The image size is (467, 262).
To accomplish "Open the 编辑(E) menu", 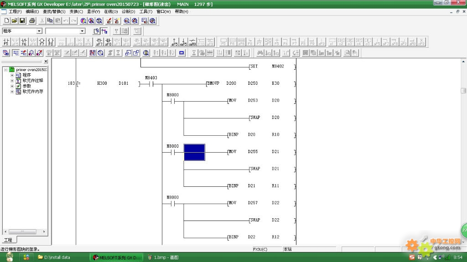I will click(32, 11).
